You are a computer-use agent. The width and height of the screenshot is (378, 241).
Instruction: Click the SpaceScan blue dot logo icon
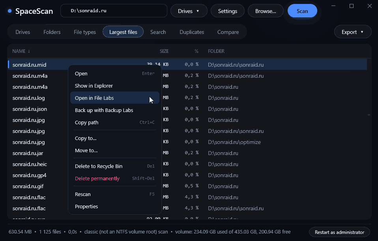(9, 11)
